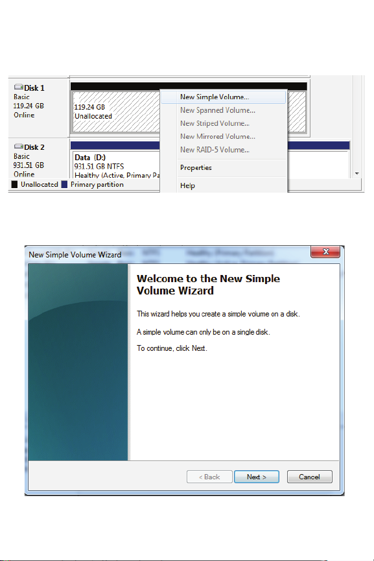Select the Disk 2 Basic header panel
Image resolution: width=374 pixels, height=561 pixels.
39,158
